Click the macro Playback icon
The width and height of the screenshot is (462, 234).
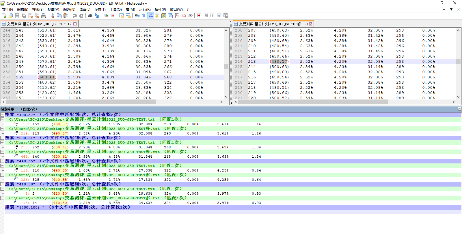point(212,16)
